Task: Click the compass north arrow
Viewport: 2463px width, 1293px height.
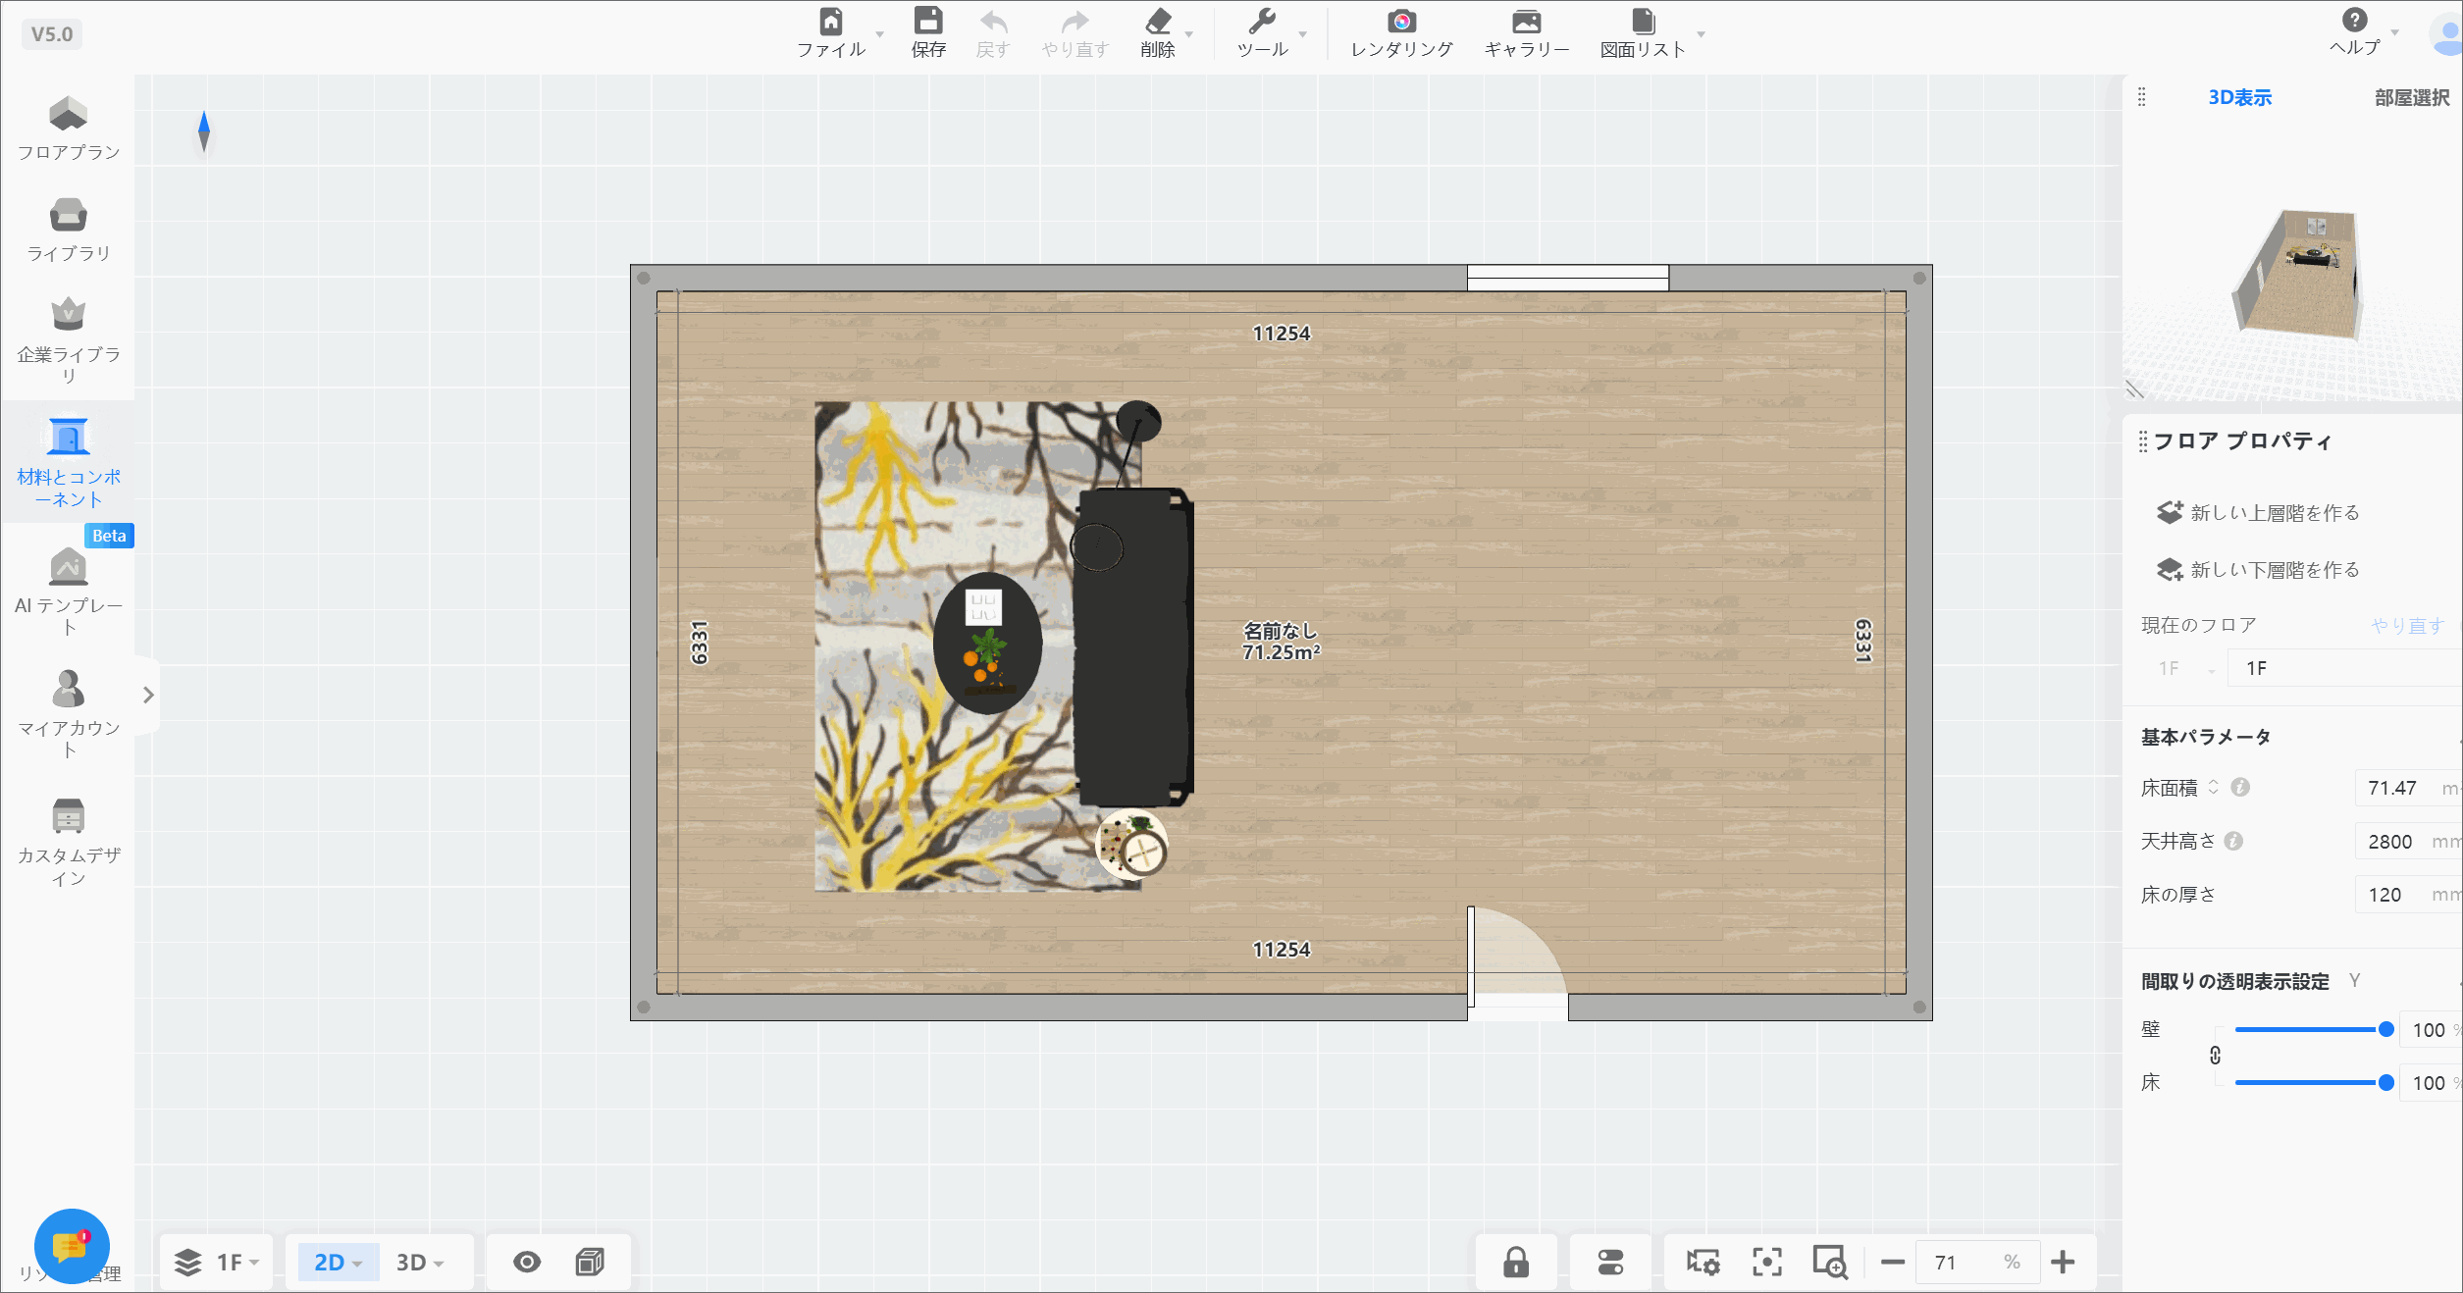Action: click(204, 131)
